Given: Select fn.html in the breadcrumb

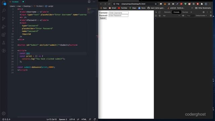Looking at the screenshot, I should coord(39,6).
